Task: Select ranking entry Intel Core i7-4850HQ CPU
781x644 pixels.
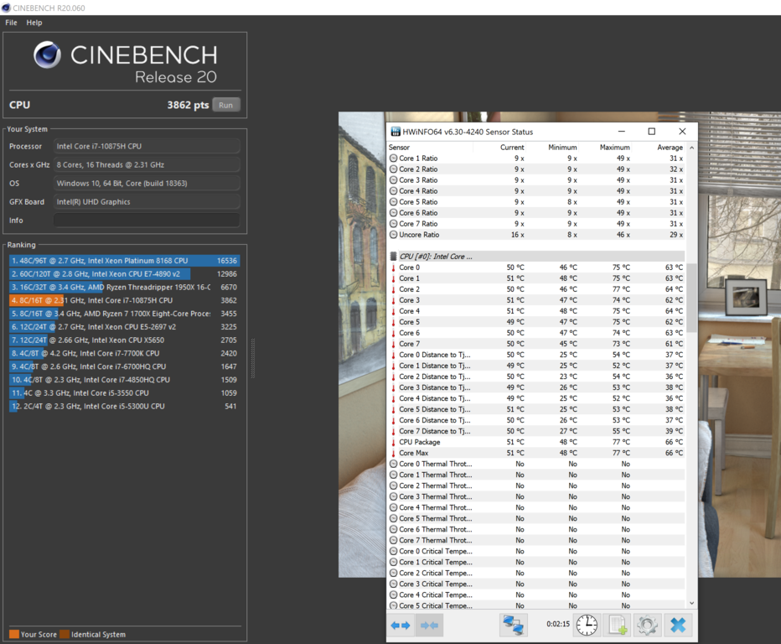Action: (x=125, y=380)
